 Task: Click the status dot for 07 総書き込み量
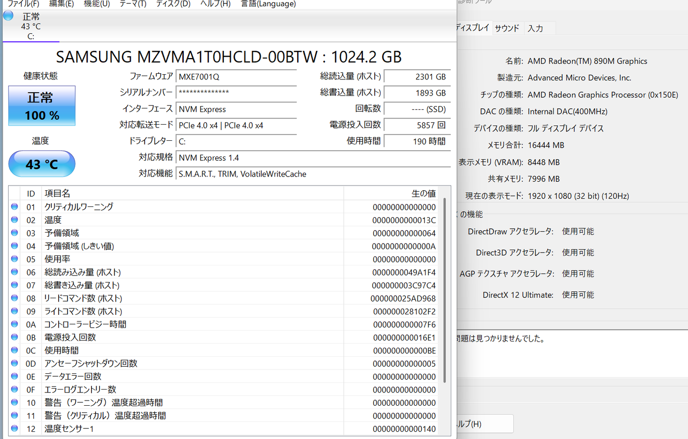point(15,285)
